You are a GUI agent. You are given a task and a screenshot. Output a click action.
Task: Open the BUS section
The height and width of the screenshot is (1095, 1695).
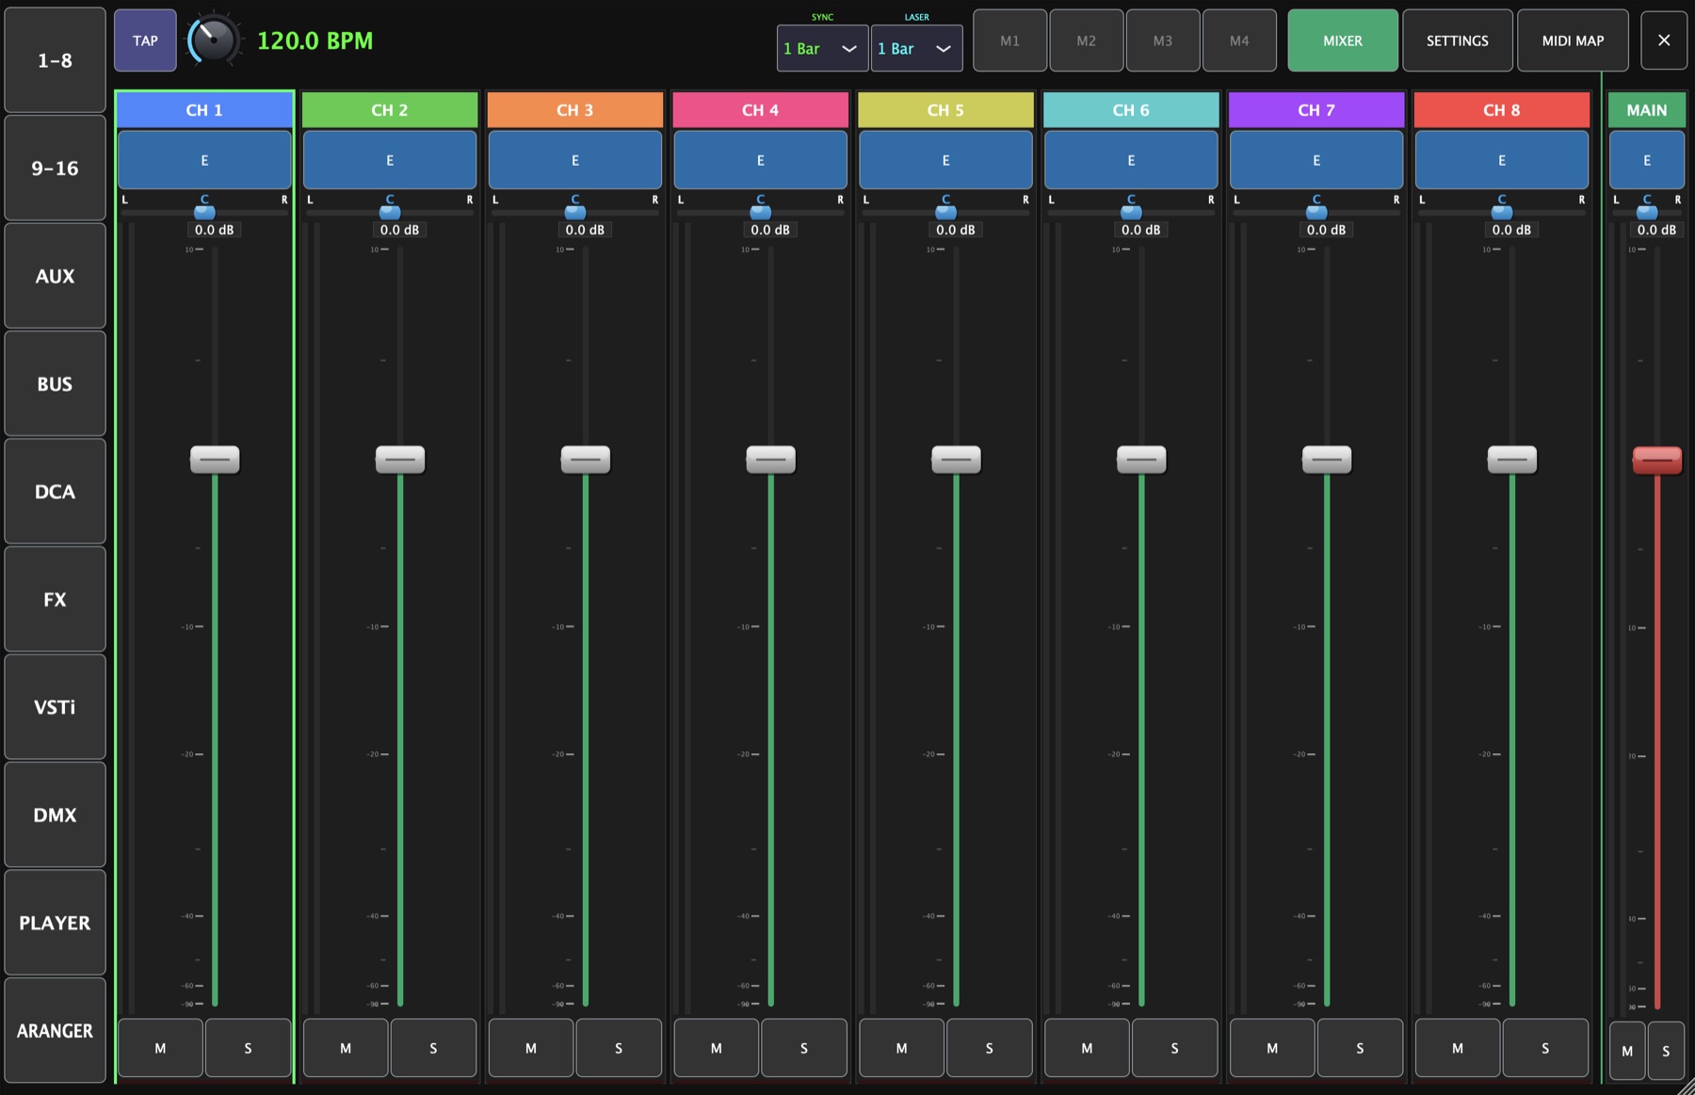55,384
